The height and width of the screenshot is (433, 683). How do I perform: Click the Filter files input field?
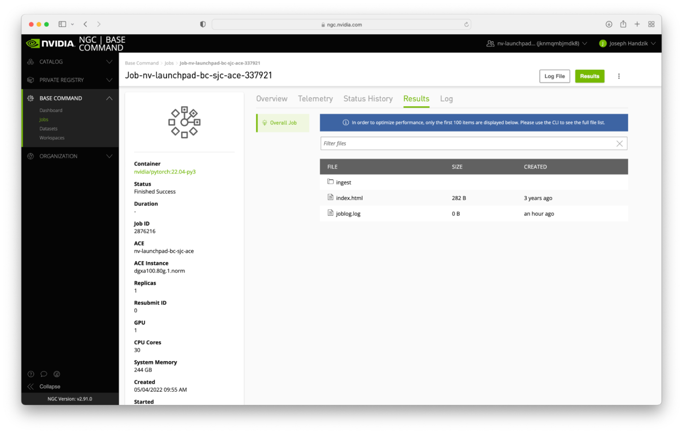[467, 144]
